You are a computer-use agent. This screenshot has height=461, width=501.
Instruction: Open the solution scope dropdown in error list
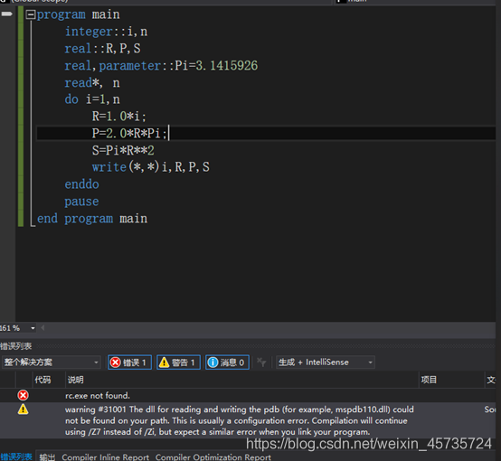(51, 362)
